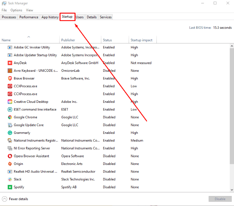Viewport: 234px width, 206px height.
Task: Select the Adobe Inc. publisher cell
Action: (x=69, y=101)
